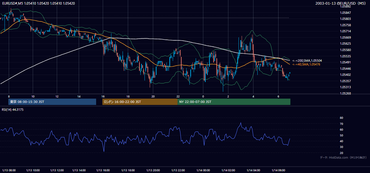Select the London 16:00-22:00 JST session bar
The image size is (370, 173).
click(140, 102)
